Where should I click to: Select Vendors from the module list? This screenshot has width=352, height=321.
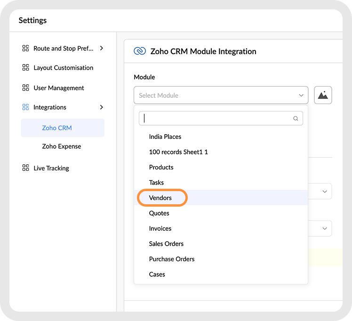pyautogui.click(x=160, y=198)
